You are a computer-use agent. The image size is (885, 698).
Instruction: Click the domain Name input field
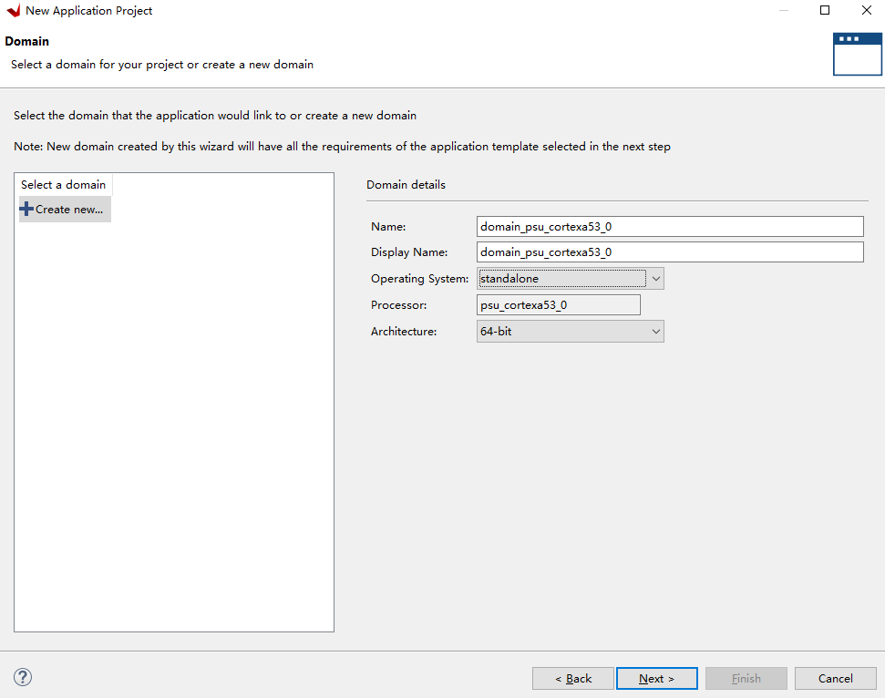click(x=670, y=226)
